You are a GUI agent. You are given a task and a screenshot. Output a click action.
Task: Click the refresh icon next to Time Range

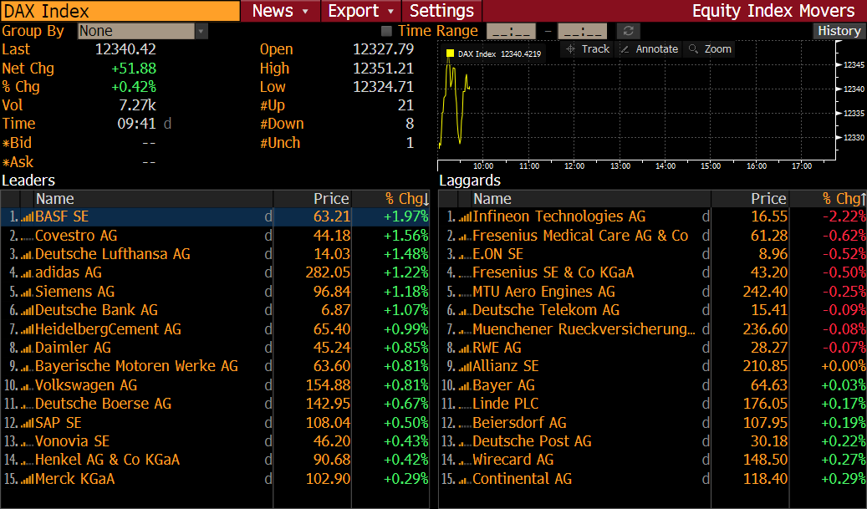point(628,31)
